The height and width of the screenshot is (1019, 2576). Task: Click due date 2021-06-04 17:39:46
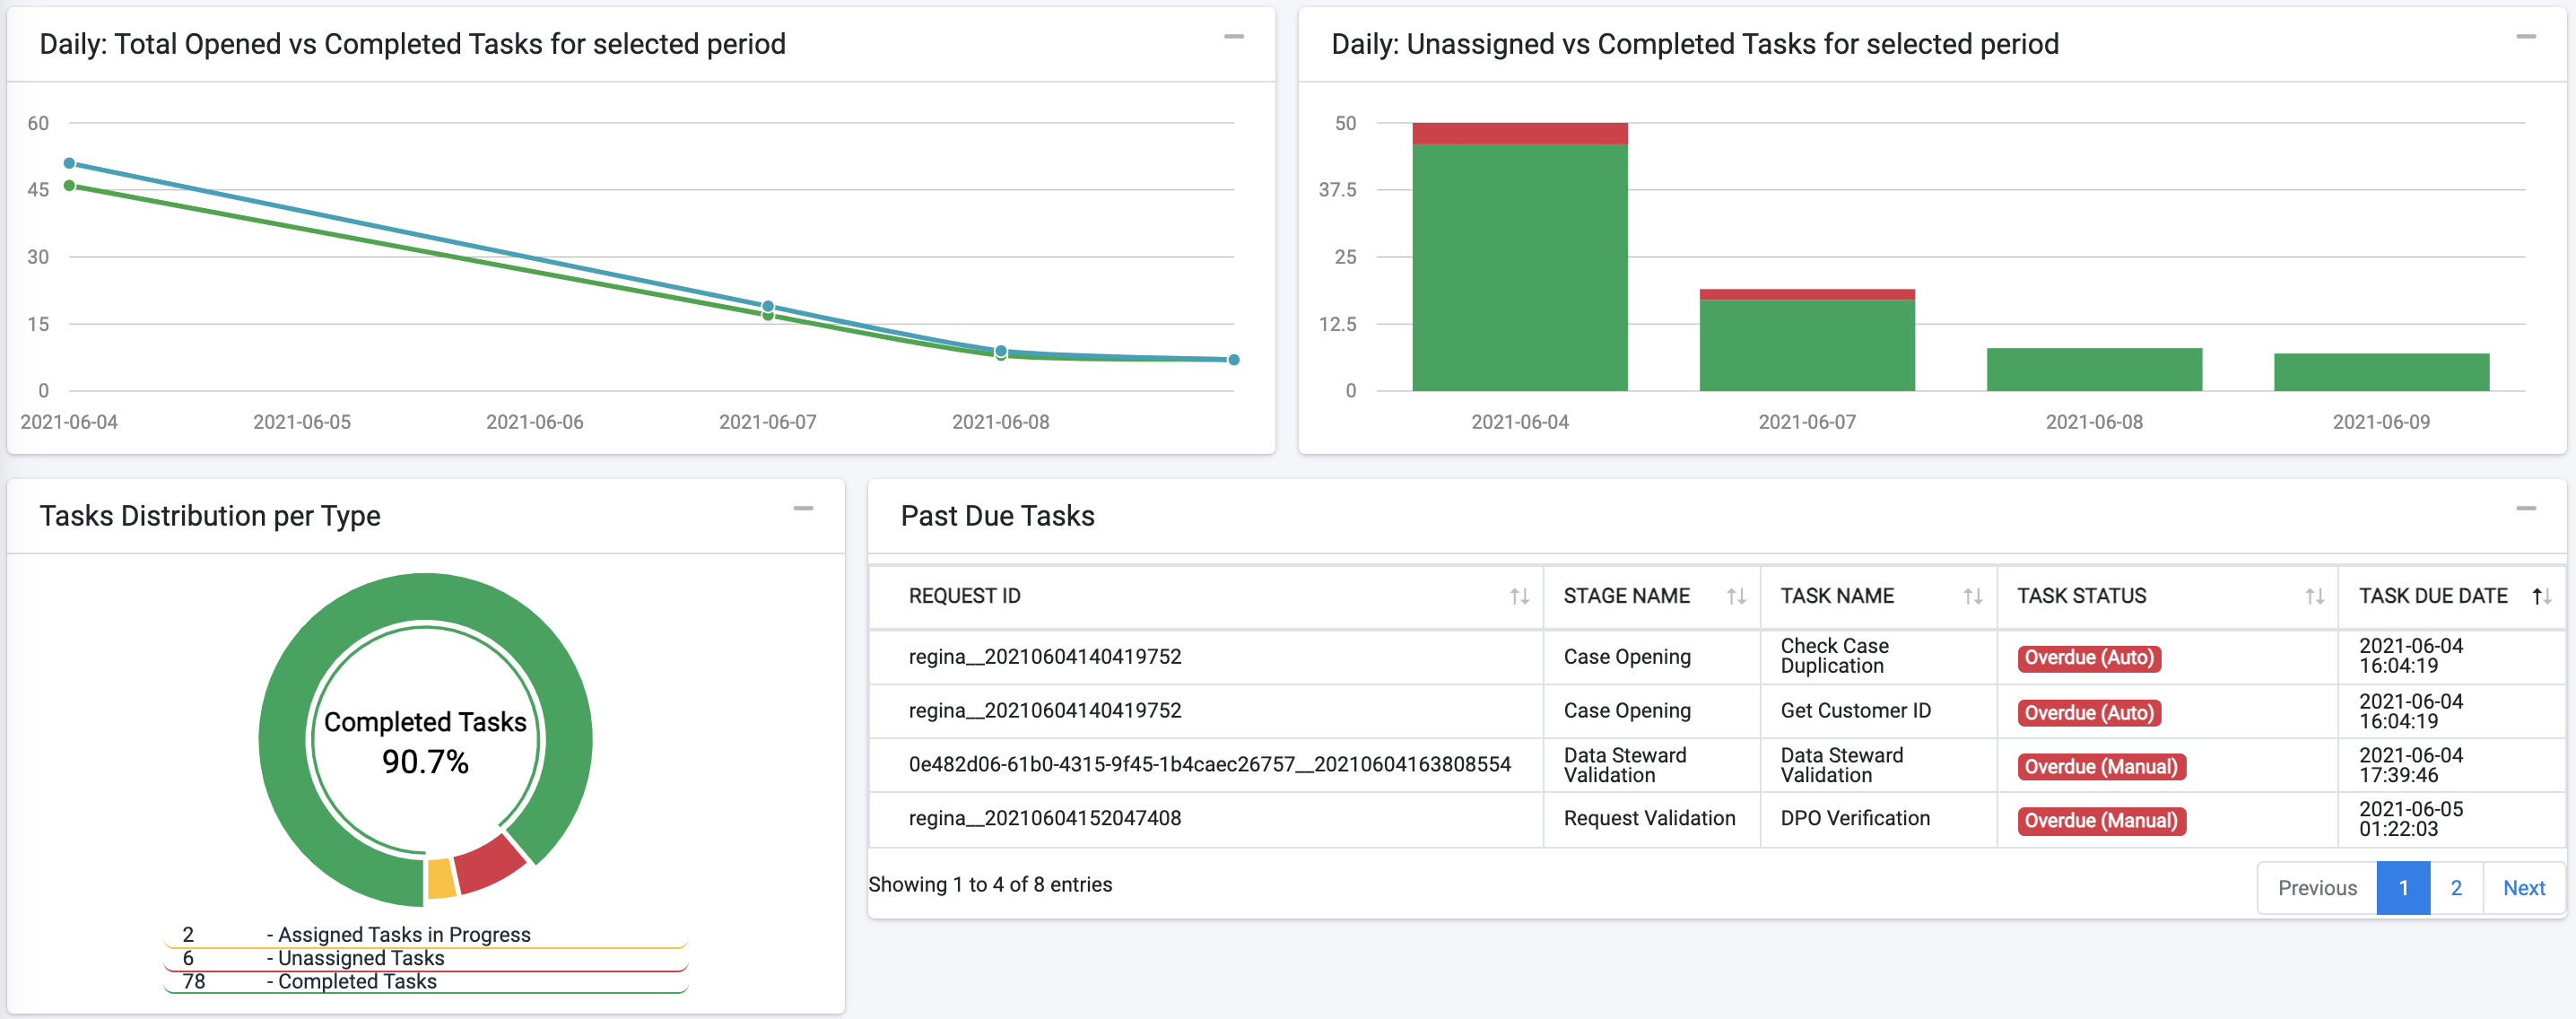(x=2410, y=765)
